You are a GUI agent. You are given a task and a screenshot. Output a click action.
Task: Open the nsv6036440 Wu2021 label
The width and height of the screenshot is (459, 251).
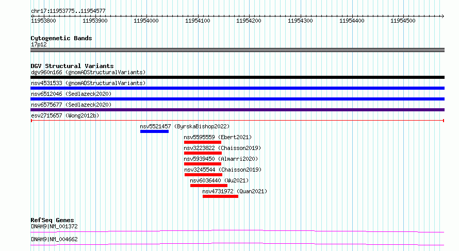point(219,180)
